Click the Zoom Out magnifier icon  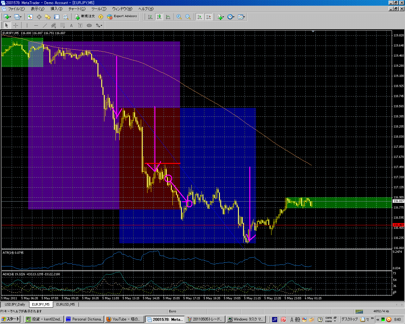point(188,17)
